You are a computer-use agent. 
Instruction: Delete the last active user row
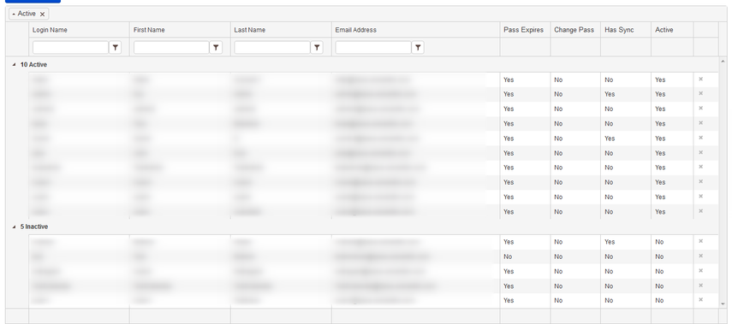click(x=700, y=211)
